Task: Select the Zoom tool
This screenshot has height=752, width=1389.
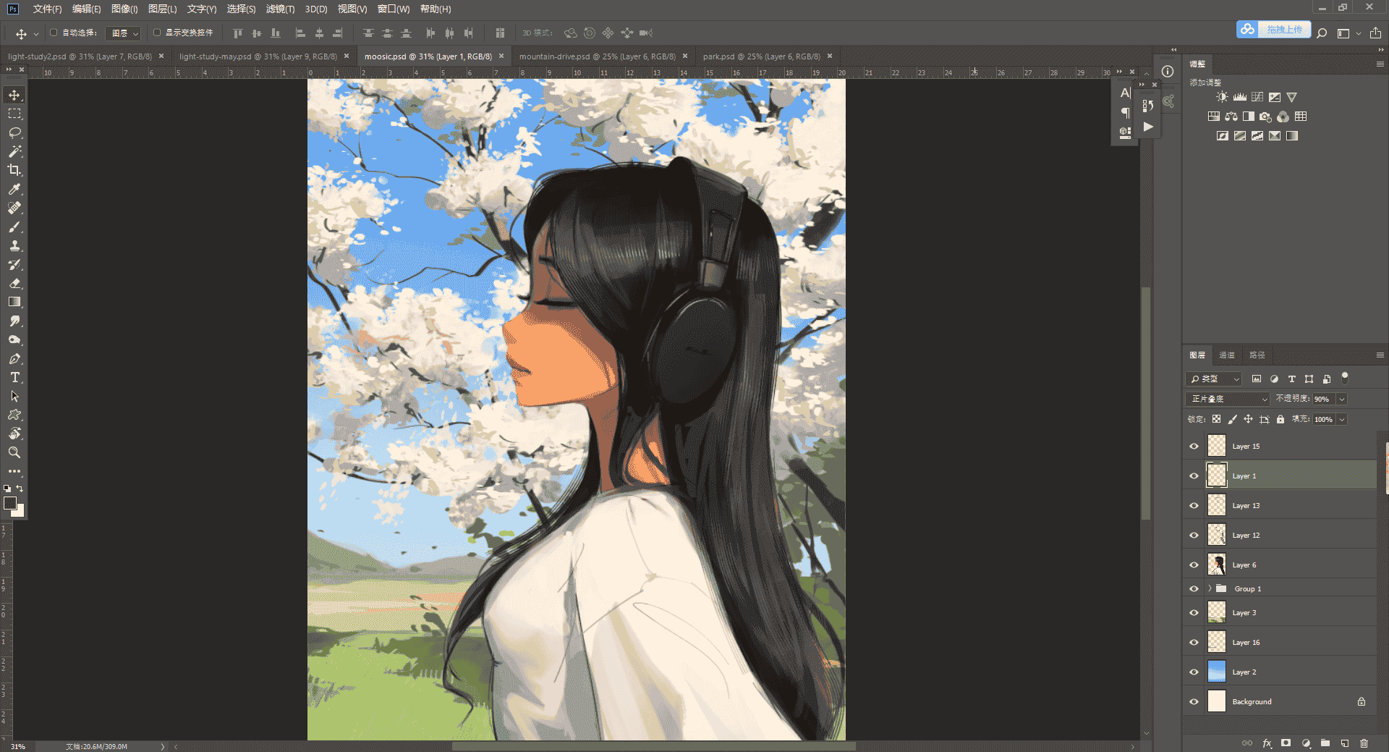Action: coord(14,452)
